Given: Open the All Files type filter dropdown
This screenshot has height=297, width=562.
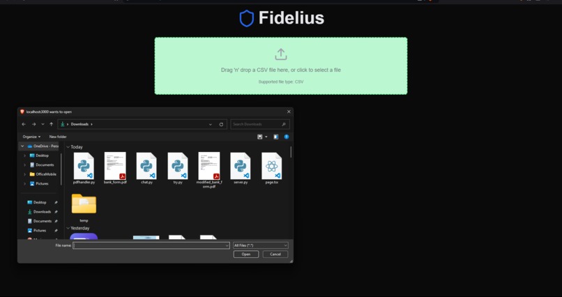Looking at the screenshot, I should [261, 245].
